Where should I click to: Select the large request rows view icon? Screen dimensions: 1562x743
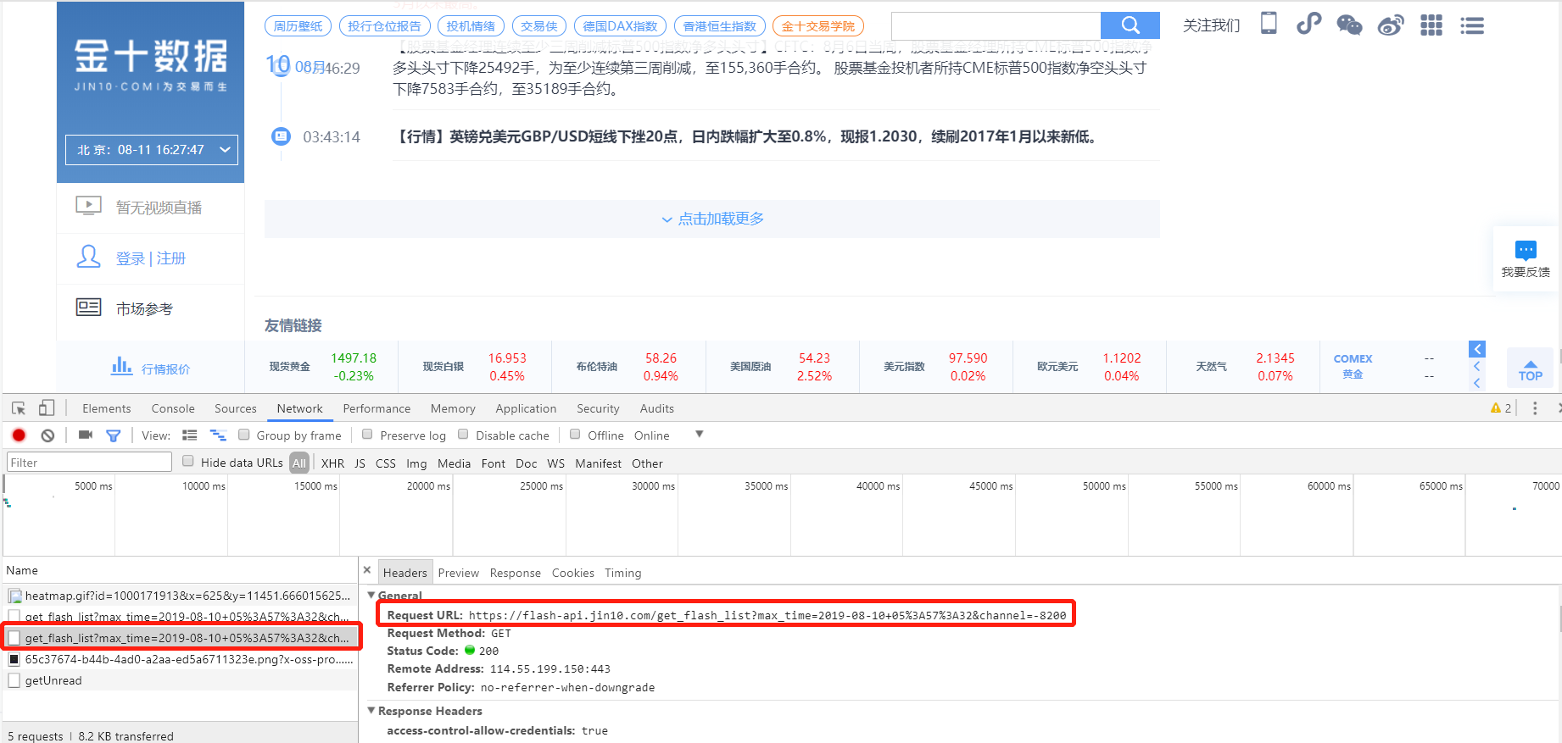(x=190, y=435)
